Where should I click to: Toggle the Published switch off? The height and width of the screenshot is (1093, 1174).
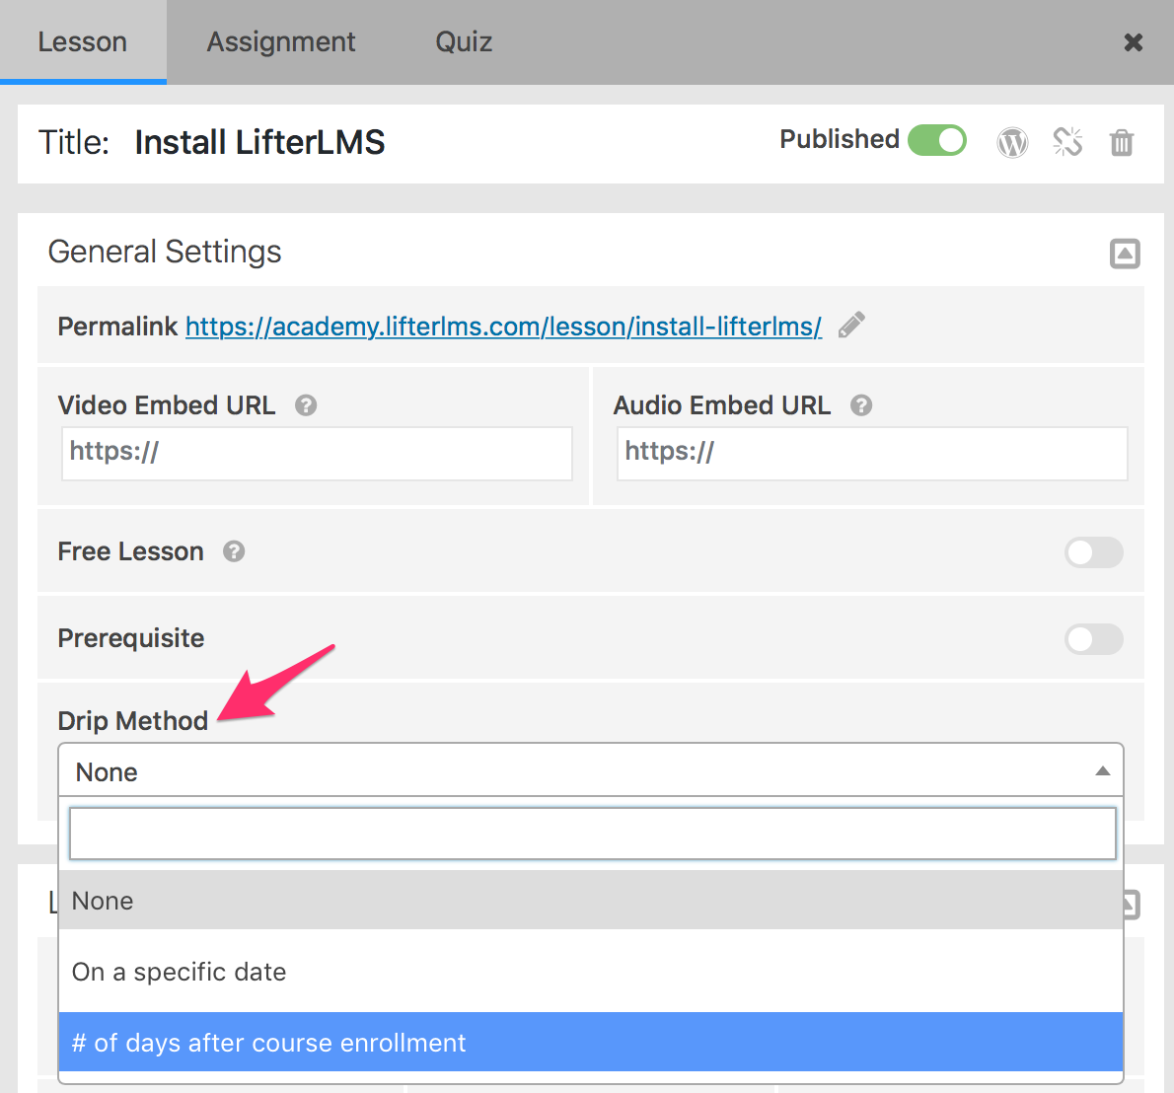[x=936, y=140]
